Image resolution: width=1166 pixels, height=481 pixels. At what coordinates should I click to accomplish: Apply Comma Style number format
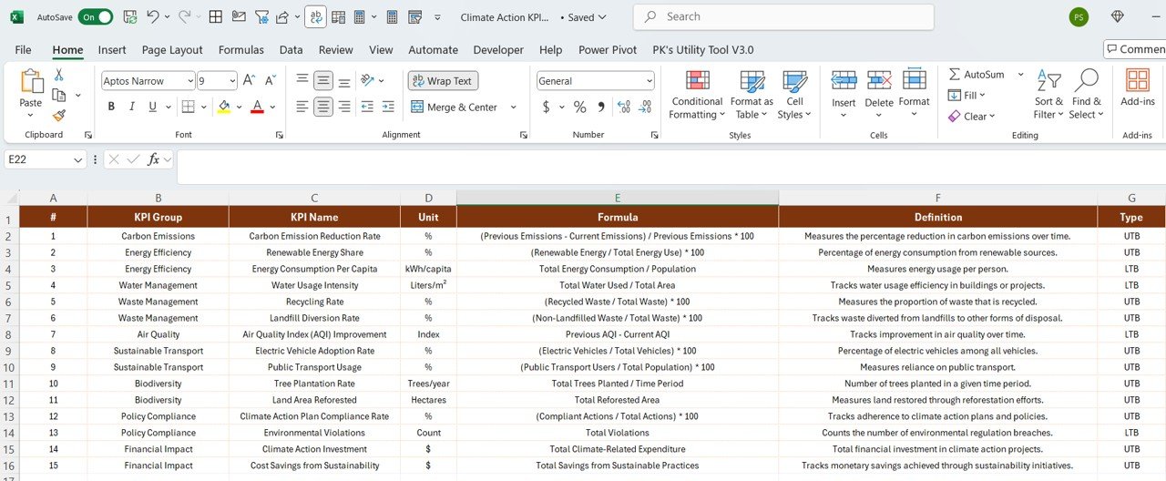point(601,107)
